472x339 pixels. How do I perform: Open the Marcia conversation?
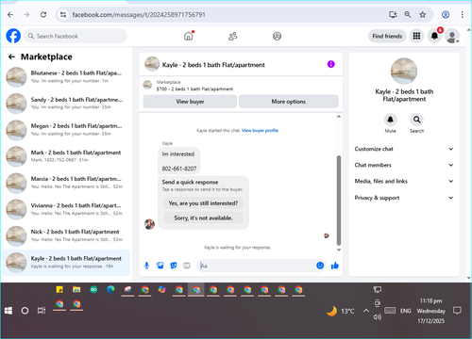click(x=66, y=183)
